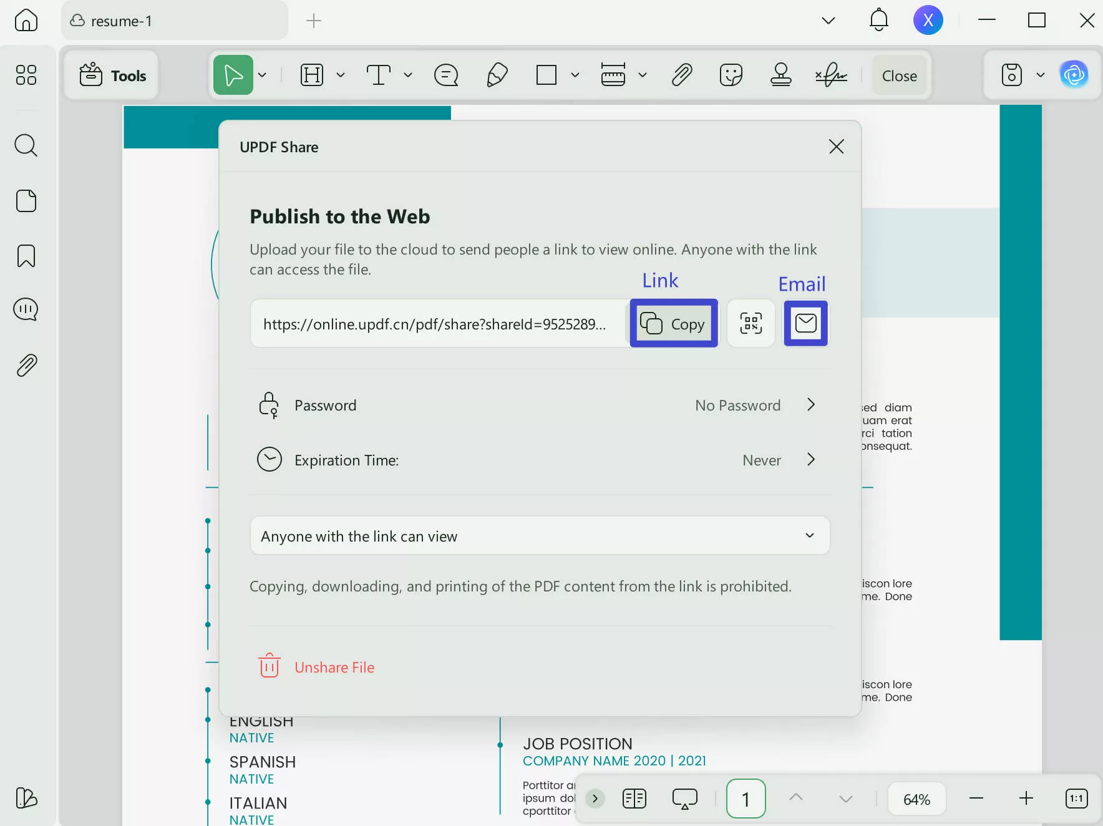Copy the share link
Viewport: 1103px width, 826px height.
(x=674, y=323)
